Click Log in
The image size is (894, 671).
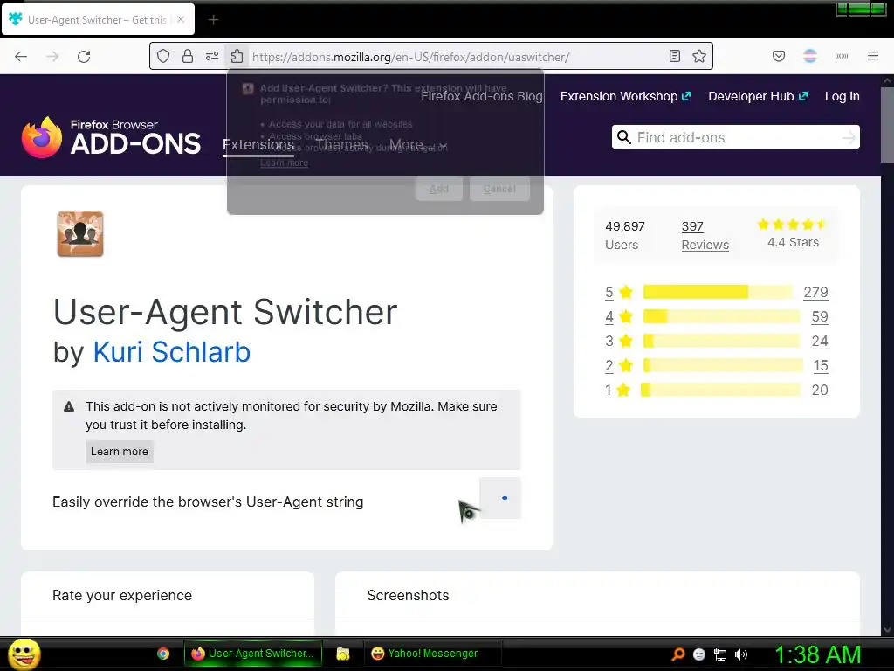pyautogui.click(x=842, y=96)
